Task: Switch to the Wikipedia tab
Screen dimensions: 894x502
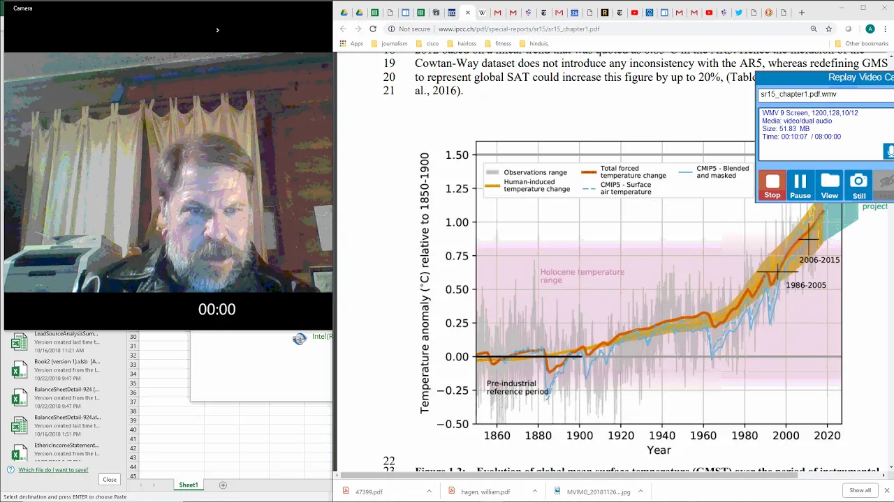Action: tap(482, 13)
